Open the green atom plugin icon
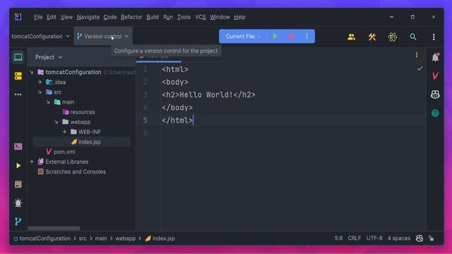 point(393,37)
